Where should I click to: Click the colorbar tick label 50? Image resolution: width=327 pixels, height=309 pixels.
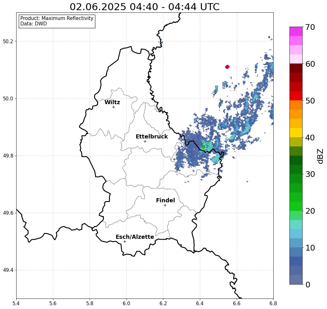click(x=310, y=101)
